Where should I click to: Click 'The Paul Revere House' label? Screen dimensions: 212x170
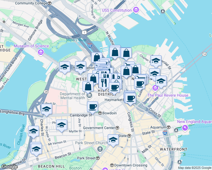168,95
